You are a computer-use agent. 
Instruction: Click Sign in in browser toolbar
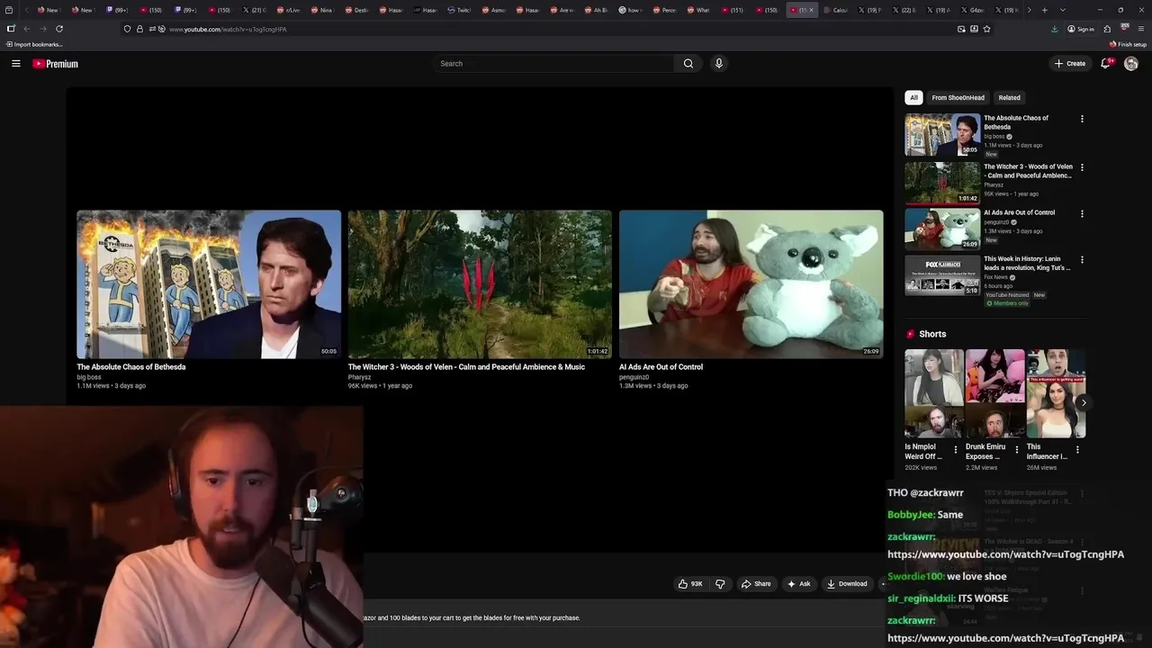(1081, 29)
